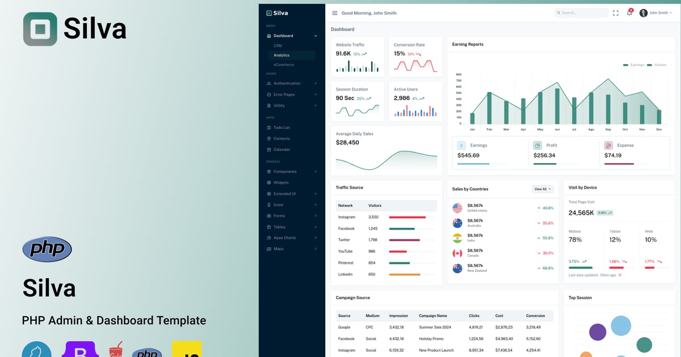The width and height of the screenshot is (681, 357).
Task: Click the Profit pie chart icon
Action: [537, 146]
